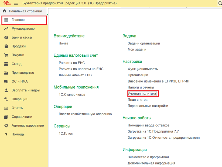Image resolution: width=222 pixels, height=167 pixels.
Task: Click the Производство factory icon
Action: [x=6, y=73]
